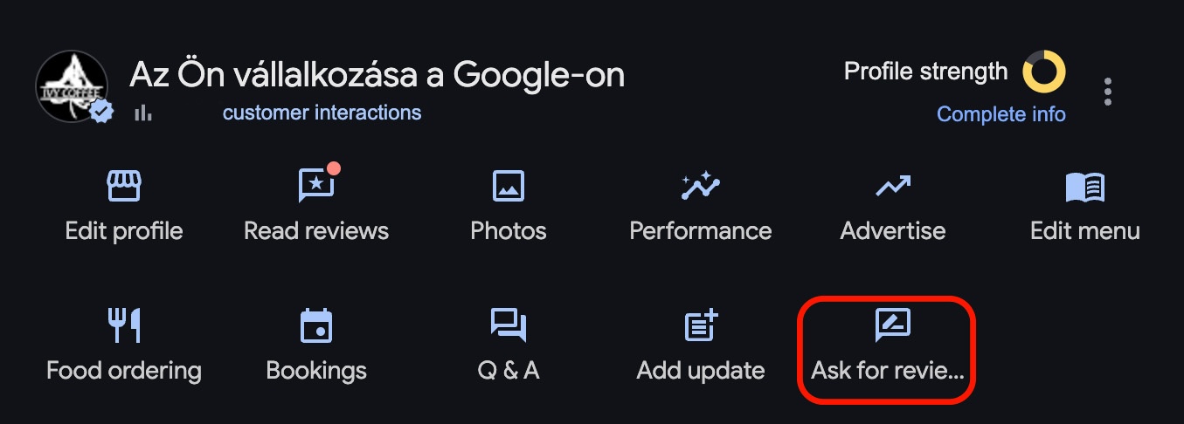This screenshot has height=424, width=1184.
Task: Click the Advertise trending arrow icon
Action: (893, 186)
